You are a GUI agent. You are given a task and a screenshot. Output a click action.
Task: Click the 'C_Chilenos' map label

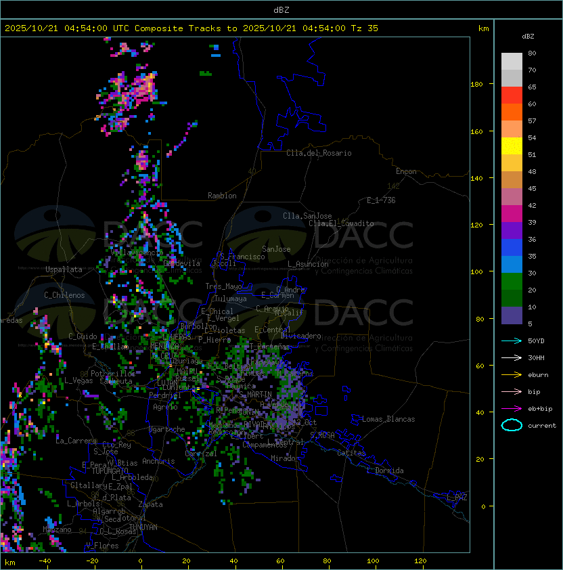tap(64, 295)
